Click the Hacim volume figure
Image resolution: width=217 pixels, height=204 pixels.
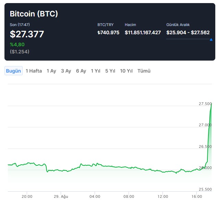pos(143,33)
